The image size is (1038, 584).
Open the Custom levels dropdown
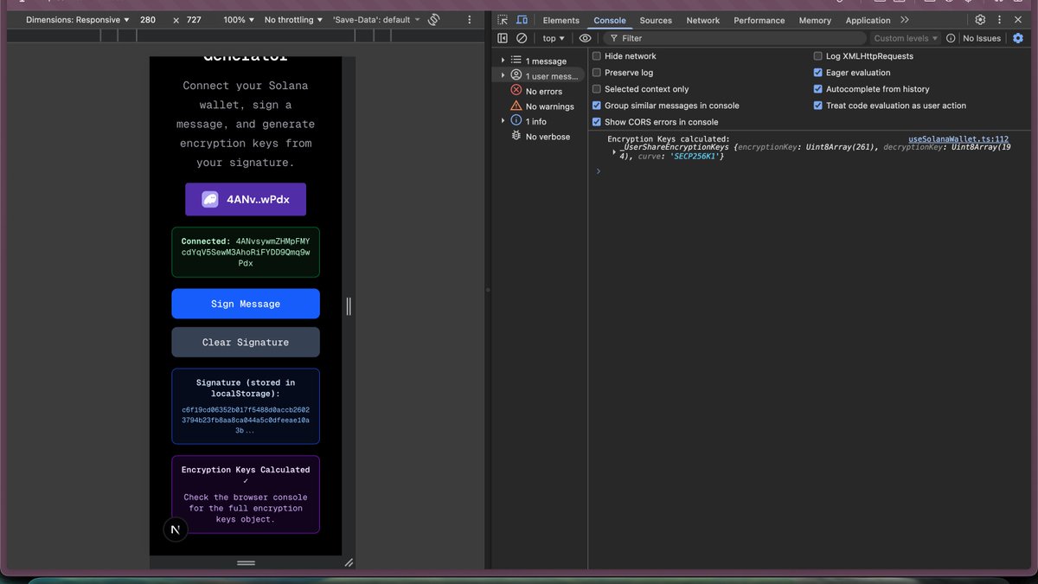pyautogui.click(x=906, y=38)
